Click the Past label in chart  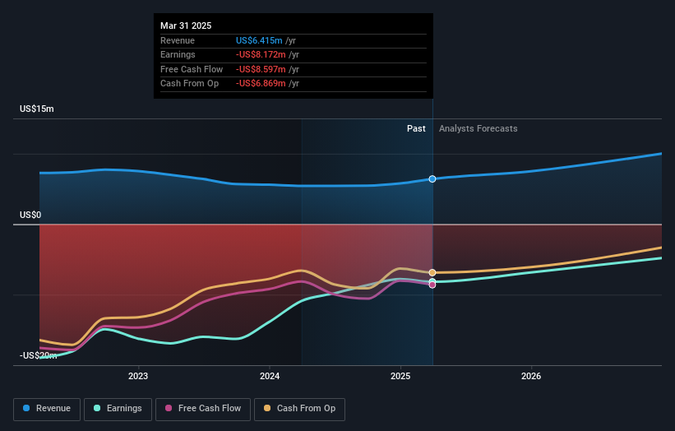pos(416,129)
